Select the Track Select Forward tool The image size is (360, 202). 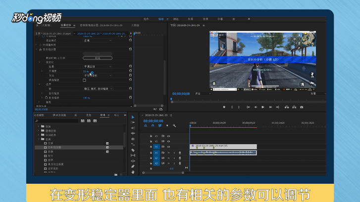point(133,122)
